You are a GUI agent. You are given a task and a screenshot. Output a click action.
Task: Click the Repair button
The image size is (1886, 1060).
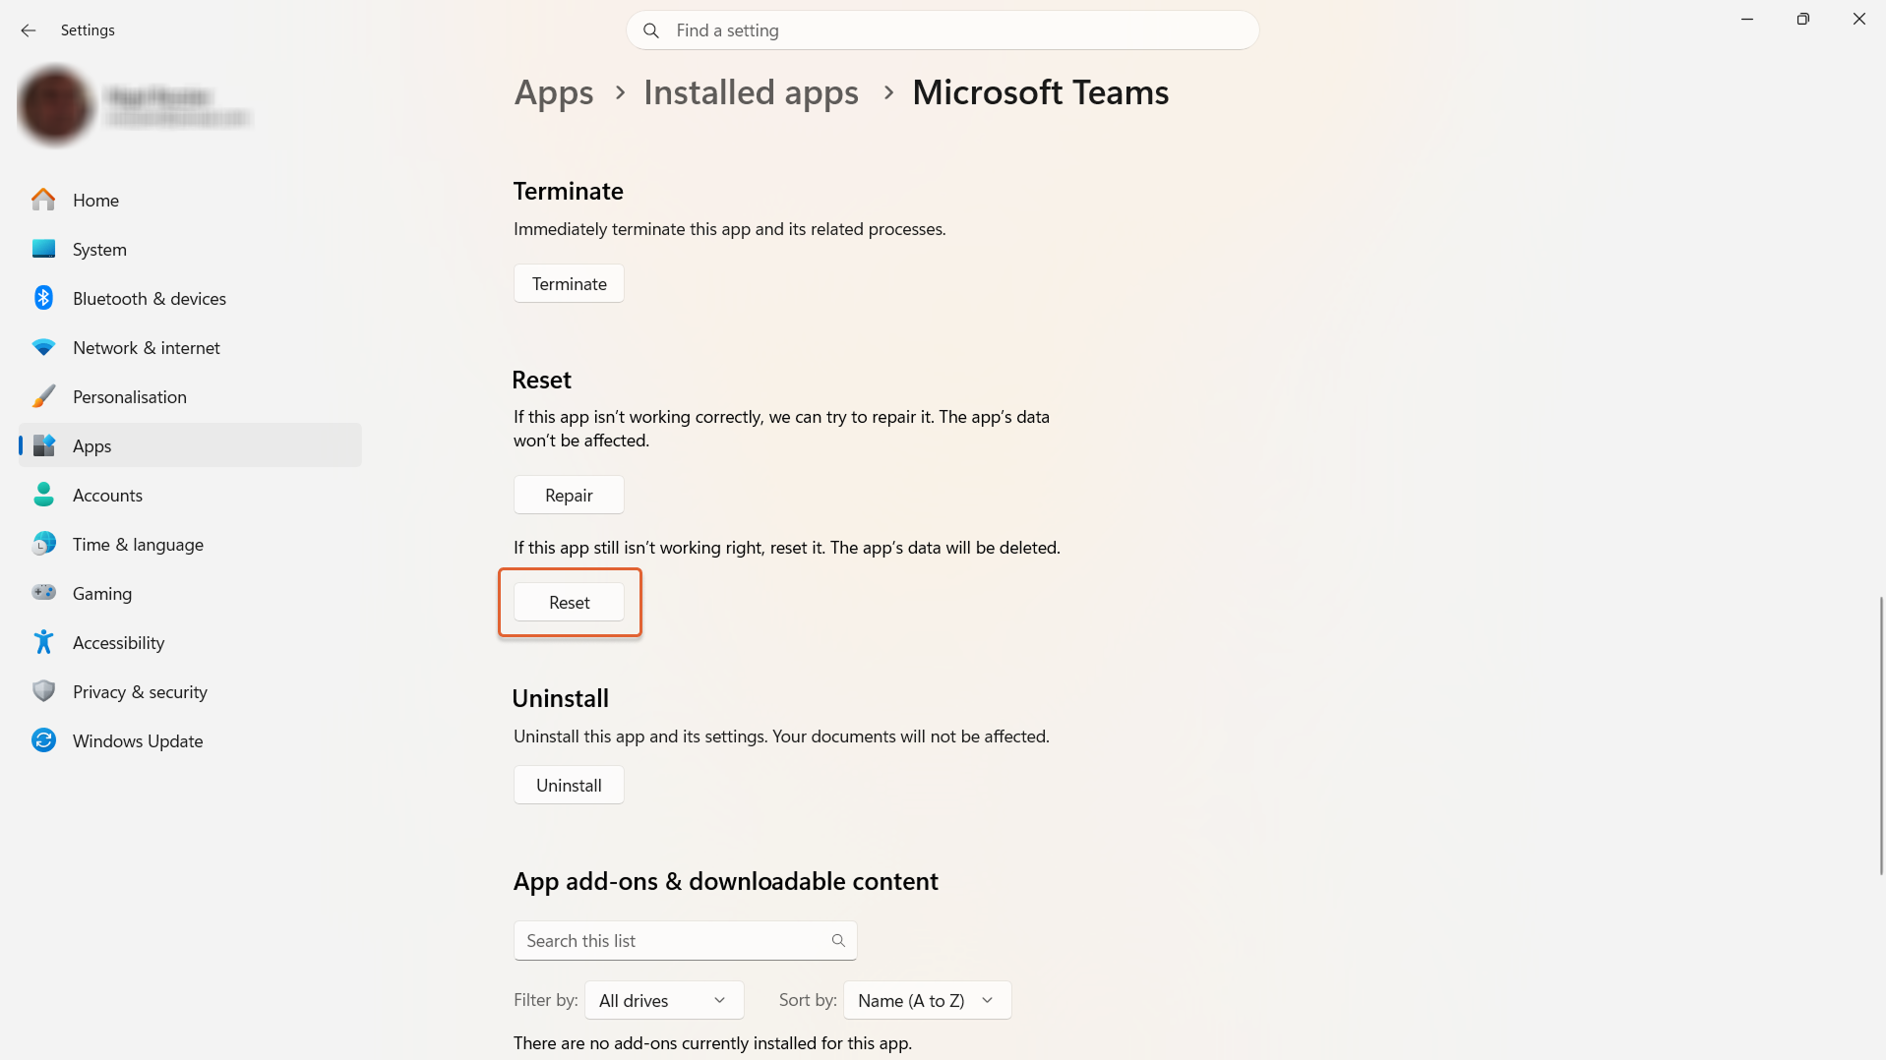[569, 495]
